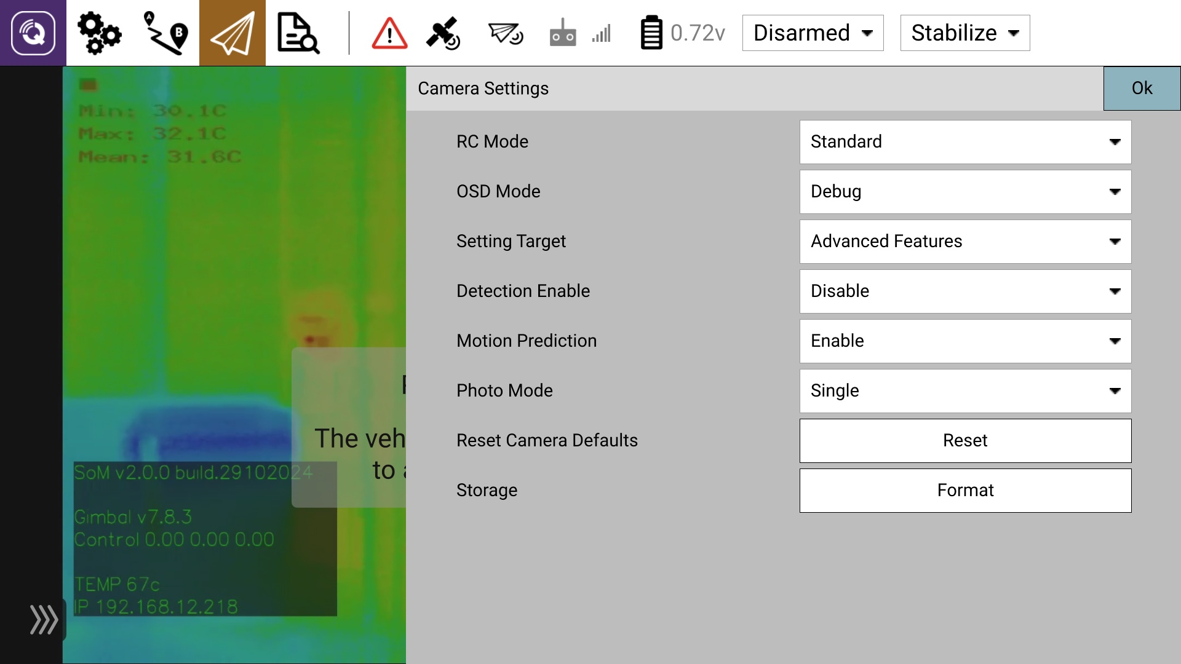Switch to Fly view paper plane
1181x664 pixels.
[x=232, y=33]
